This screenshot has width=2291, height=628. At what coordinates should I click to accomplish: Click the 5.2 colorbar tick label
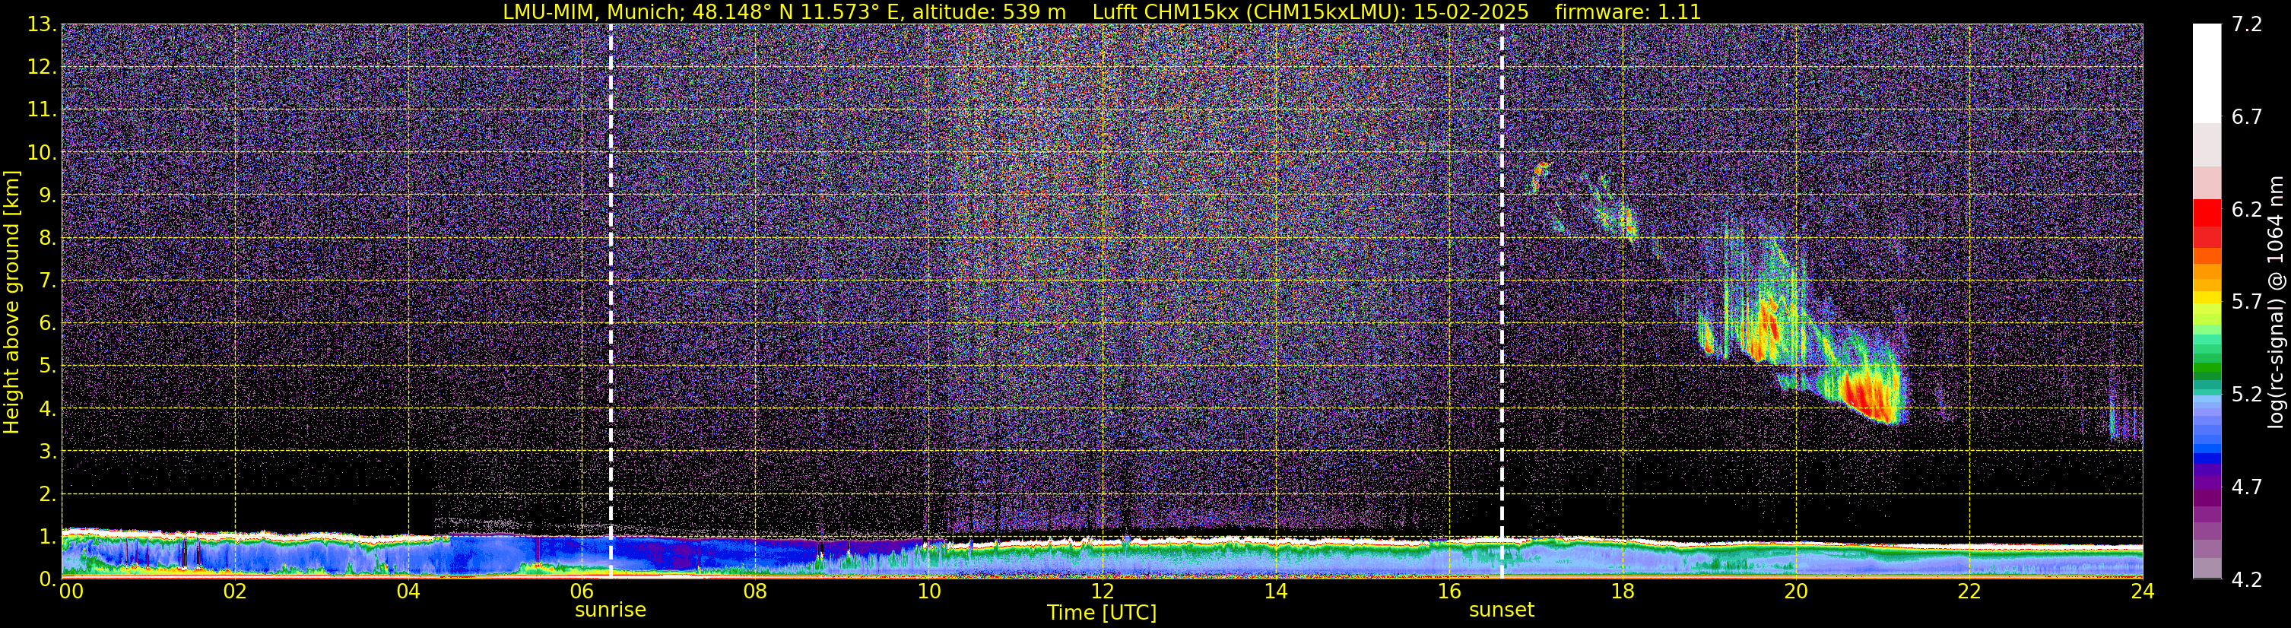pyautogui.click(x=2247, y=395)
